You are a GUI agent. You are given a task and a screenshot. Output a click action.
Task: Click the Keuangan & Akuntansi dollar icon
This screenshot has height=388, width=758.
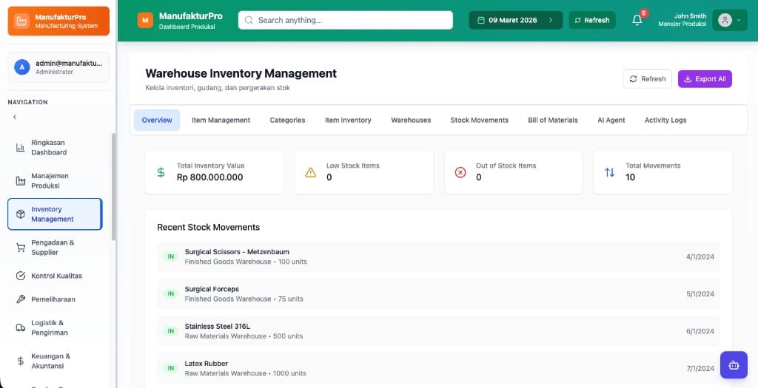(20, 361)
